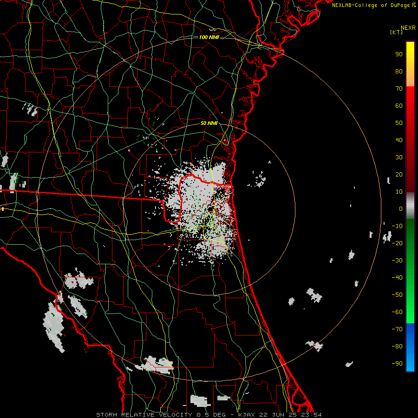Click the -80 knot scale label
The image size is (418, 418).
pyautogui.click(x=397, y=346)
